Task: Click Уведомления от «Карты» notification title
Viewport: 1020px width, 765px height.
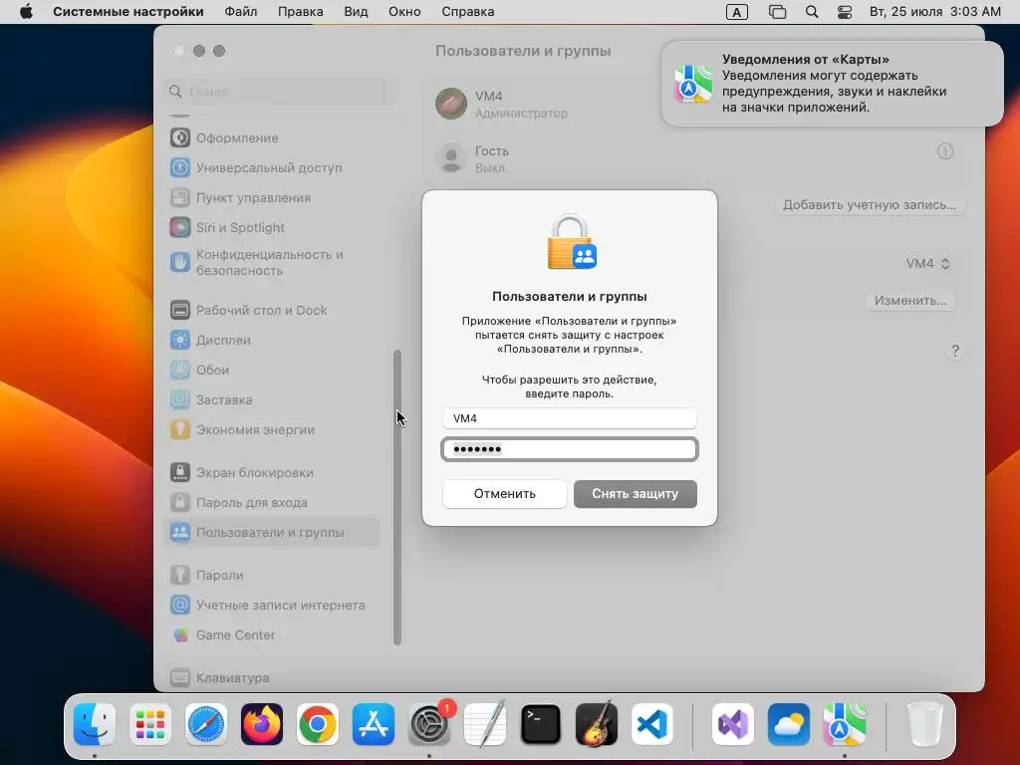Action: click(x=805, y=59)
